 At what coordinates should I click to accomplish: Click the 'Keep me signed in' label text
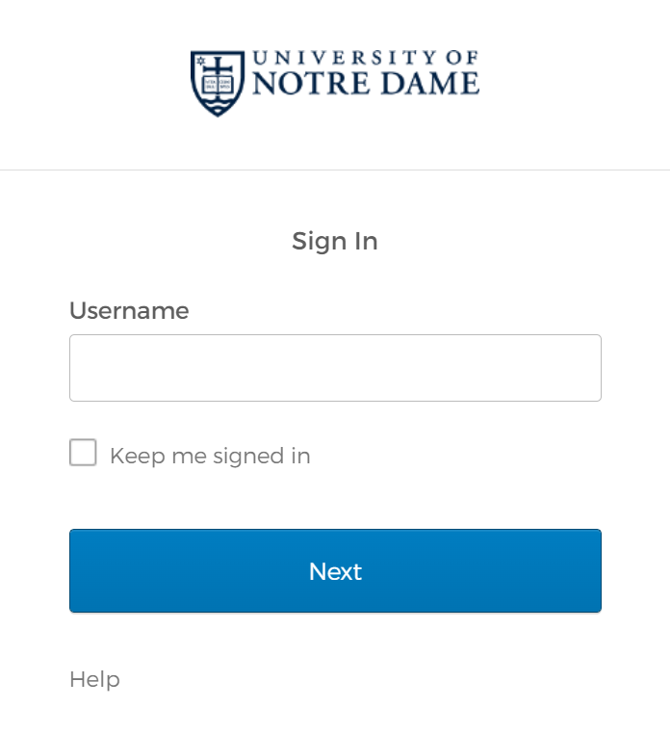pyautogui.click(x=210, y=456)
